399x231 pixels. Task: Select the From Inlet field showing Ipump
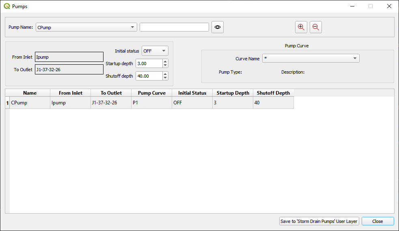pyautogui.click(x=69, y=57)
